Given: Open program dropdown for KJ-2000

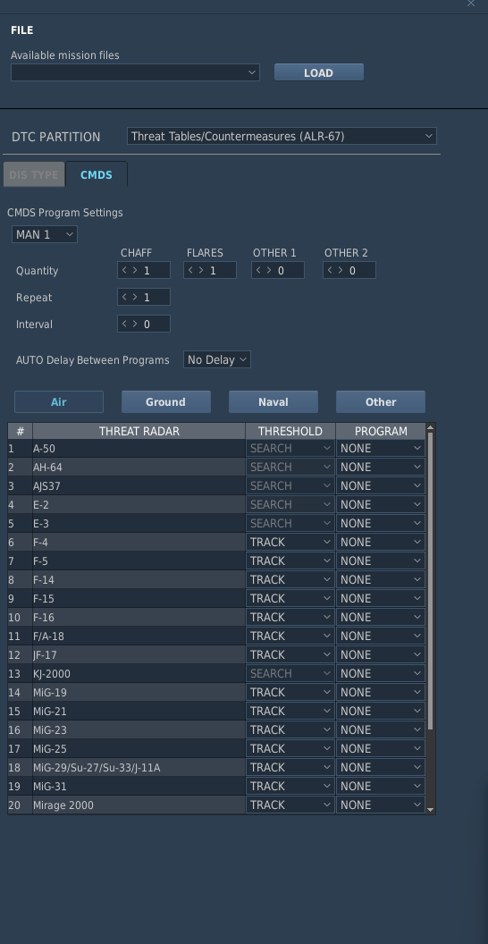Looking at the screenshot, I should tap(381, 674).
